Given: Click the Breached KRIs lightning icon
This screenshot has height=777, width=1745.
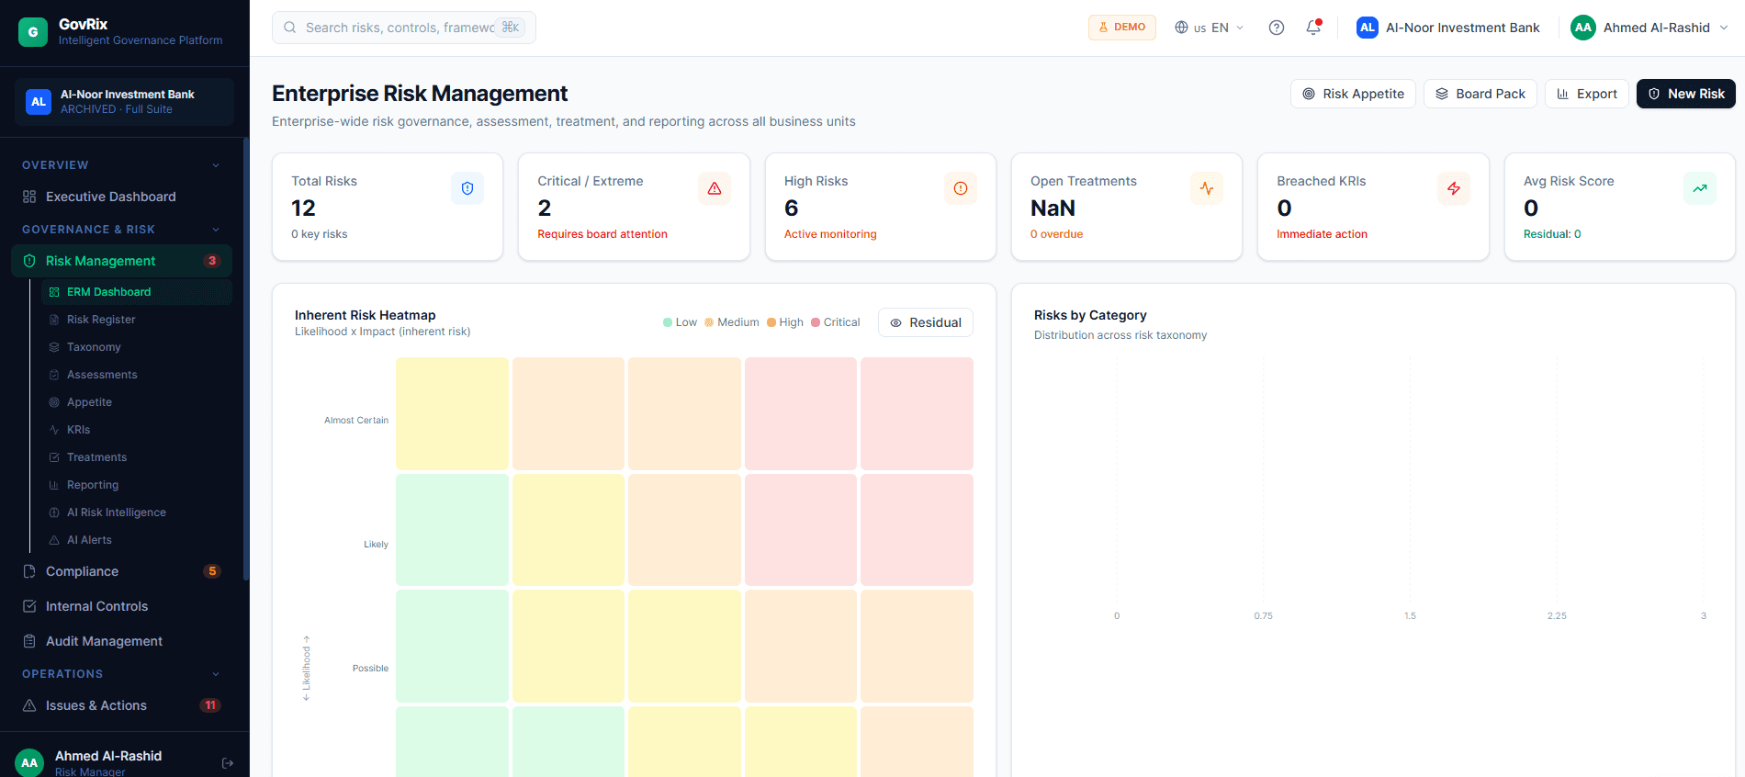Looking at the screenshot, I should (x=1454, y=188).
